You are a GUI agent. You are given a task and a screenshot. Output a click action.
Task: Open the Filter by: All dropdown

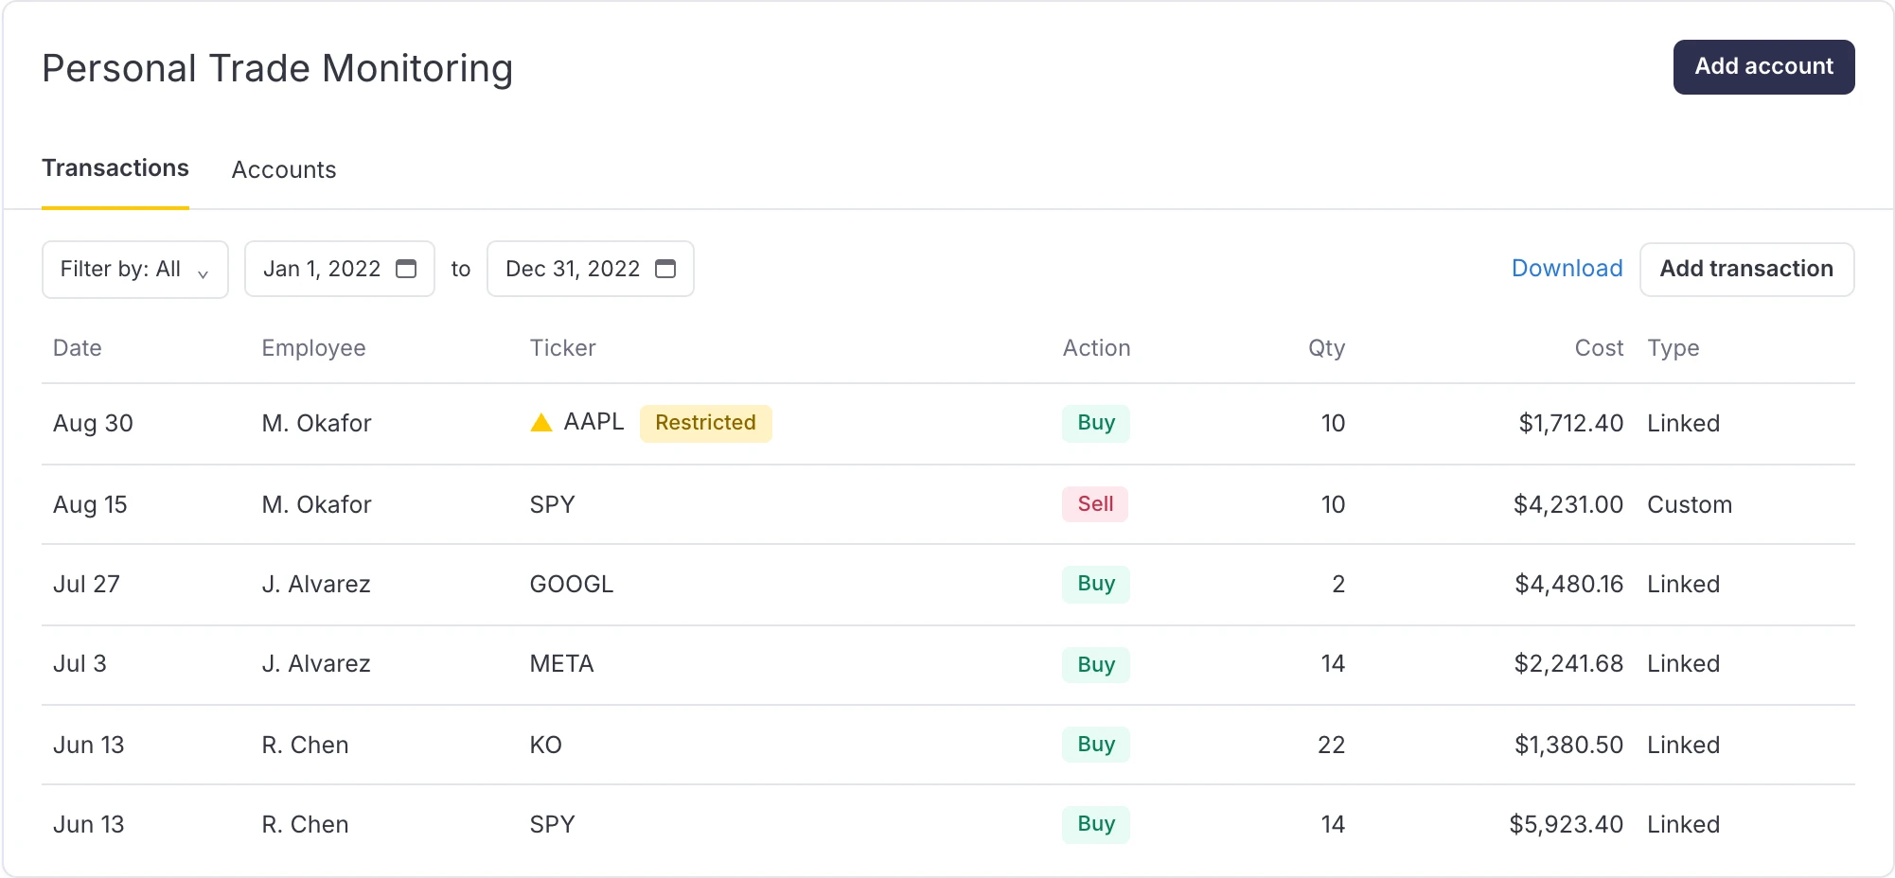(x=135, y=269)
